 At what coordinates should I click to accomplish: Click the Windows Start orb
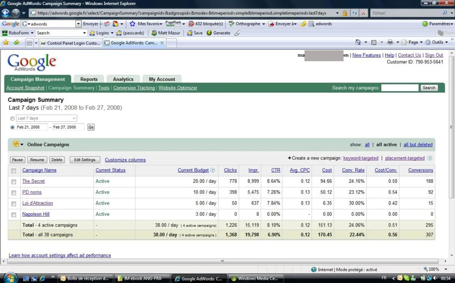tap(10, 278)
